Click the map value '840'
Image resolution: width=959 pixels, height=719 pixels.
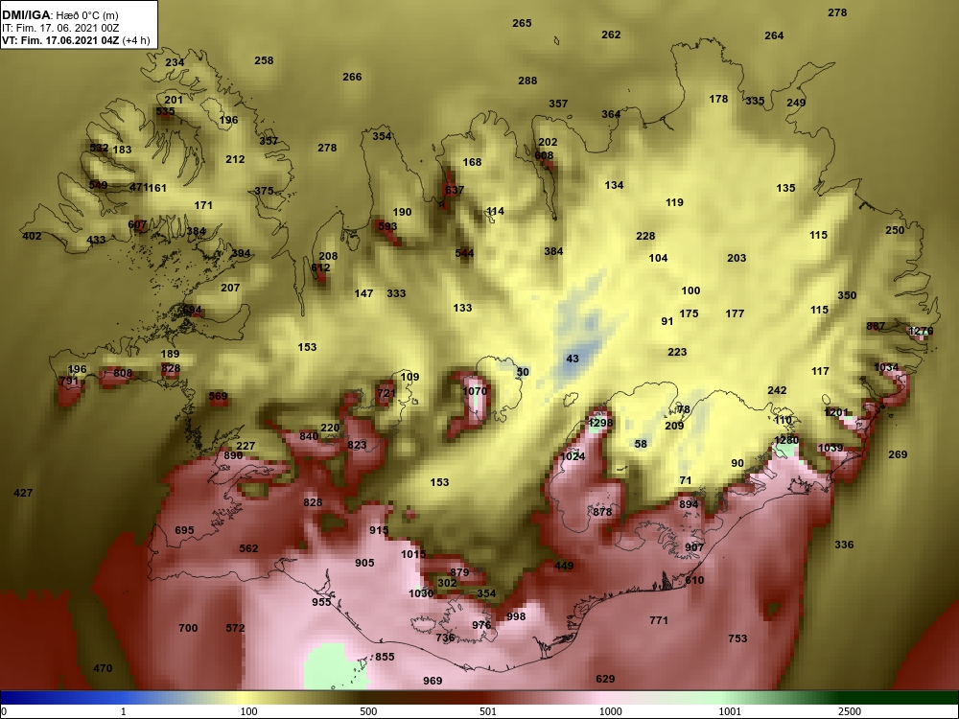309,436
